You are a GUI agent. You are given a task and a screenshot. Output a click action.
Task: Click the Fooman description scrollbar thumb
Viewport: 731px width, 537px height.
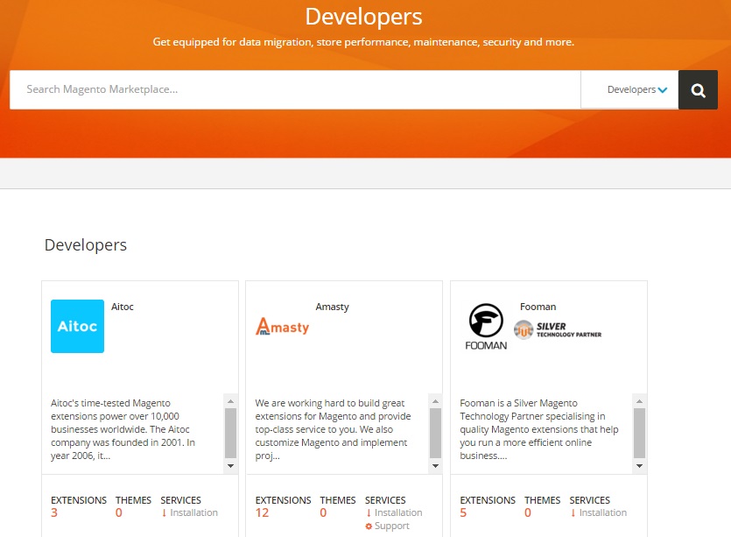point(640,433)
